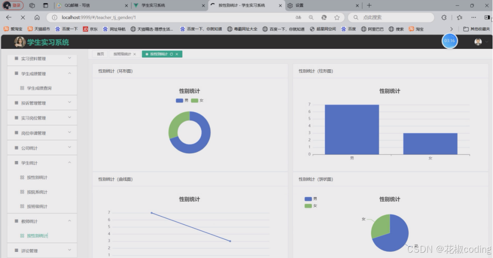Image resolution: width=493 pixels, height=258 pixels.
Task: Close the 设置 browser tab
Action: click(x=357, y=5)
